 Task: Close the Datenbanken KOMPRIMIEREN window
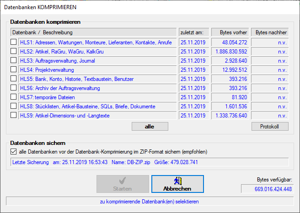[x=289, y=7]
